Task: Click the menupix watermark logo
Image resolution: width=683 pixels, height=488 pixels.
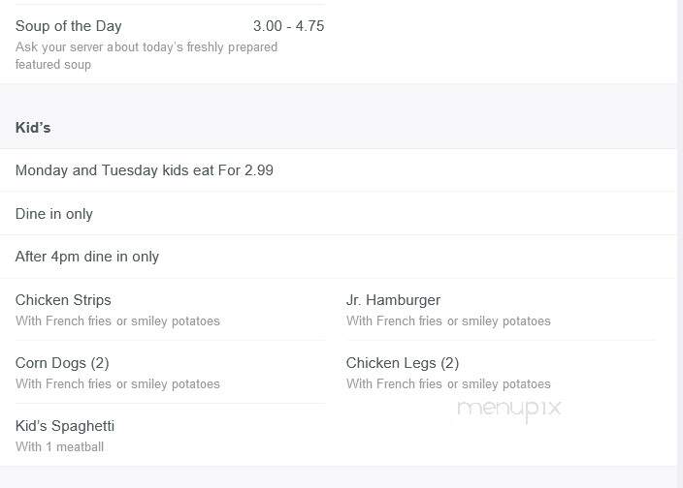Action: pyautogui.click(x=509, y=409)
